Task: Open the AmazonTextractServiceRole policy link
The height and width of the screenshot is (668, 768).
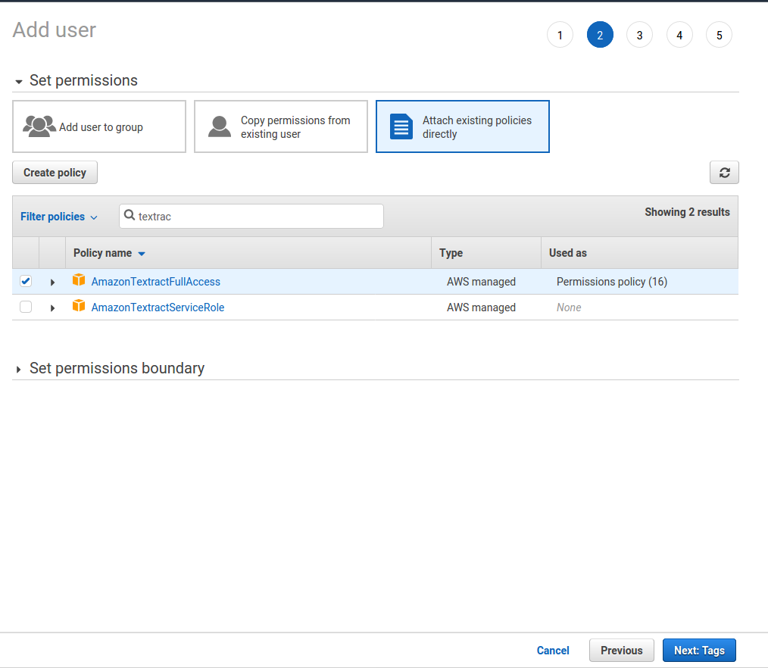Action: pos(158,307)
